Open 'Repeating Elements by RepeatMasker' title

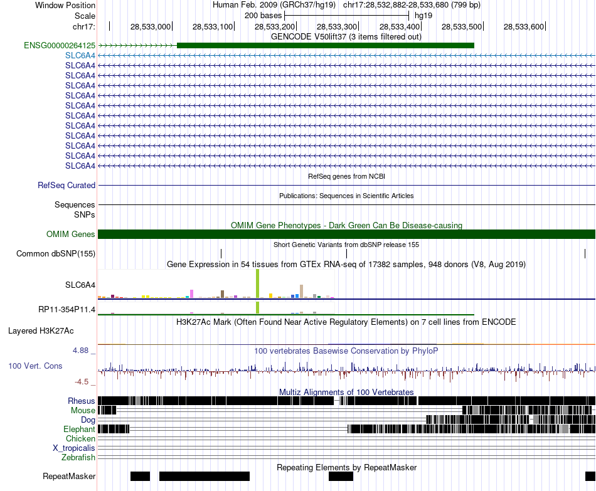(346, 467)
